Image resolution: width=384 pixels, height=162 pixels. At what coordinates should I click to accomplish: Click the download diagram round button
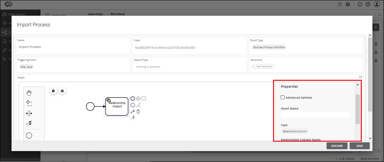(63, 91)
